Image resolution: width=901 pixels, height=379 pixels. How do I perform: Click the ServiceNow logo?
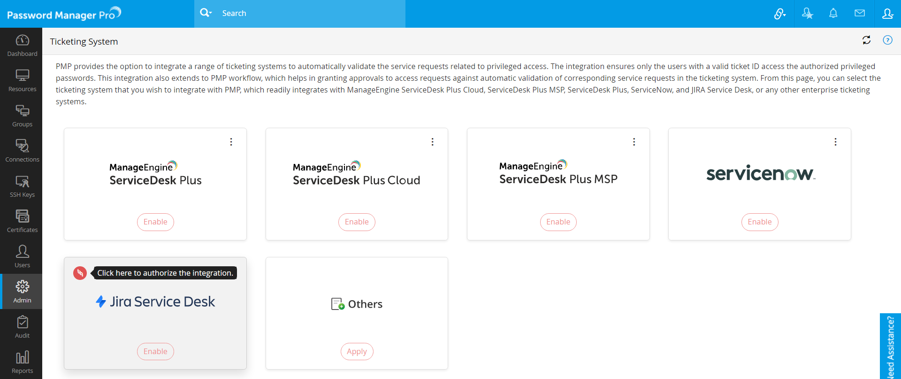(x=761, y=173)
